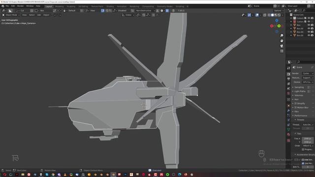Switch to the Modeling workspace tab
The width and height of the screenshot is (315, 177).
tap(59, 6)
